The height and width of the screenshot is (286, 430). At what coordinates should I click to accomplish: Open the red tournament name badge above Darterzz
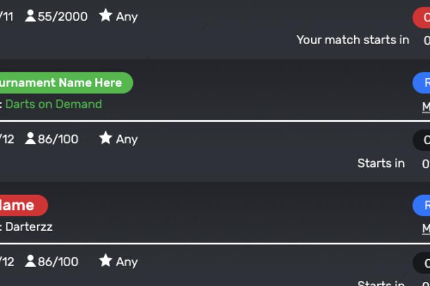[24, 205]
